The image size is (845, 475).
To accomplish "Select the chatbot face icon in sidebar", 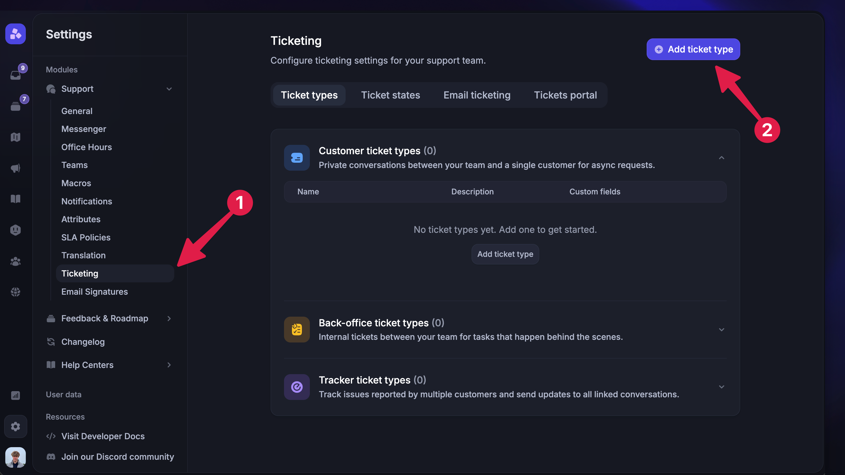I will [x=16, y=230].
